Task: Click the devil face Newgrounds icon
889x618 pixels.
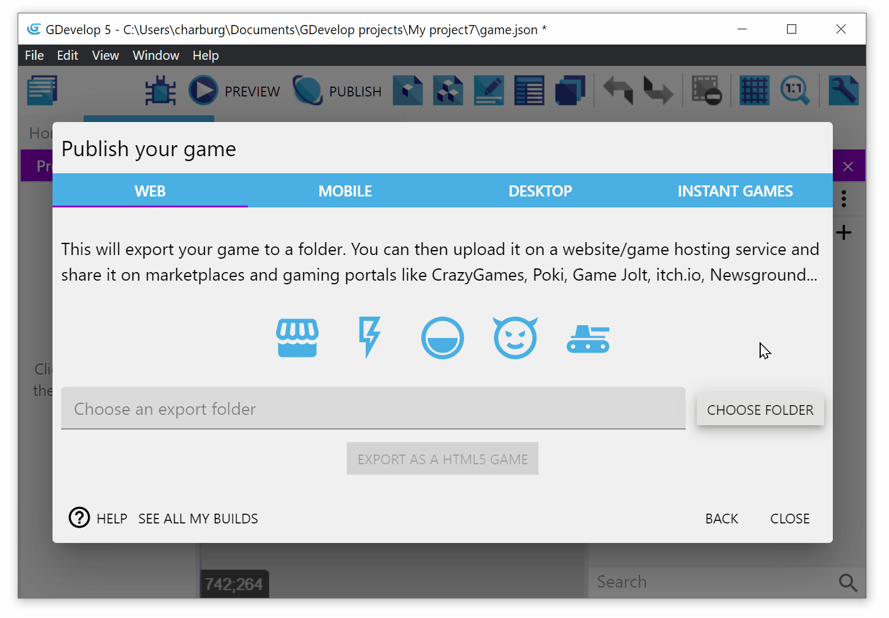Action: click(x=515, y=338)
